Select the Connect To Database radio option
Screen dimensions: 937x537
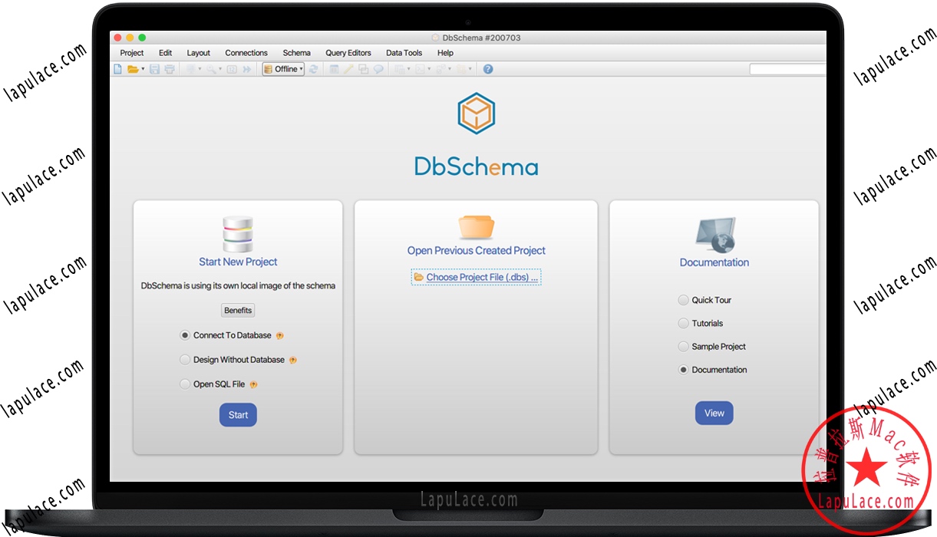tap(185, 335)
